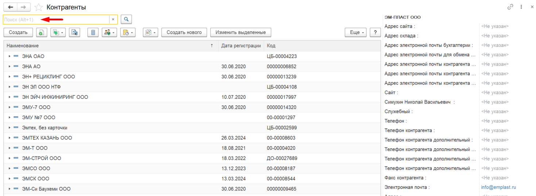The height and width of the screenshot is (196, 536).
Task: Expand the ЭН ЭЙЧ ИНЖИНИРИНГ ООО row
Action: click(9, 97)
